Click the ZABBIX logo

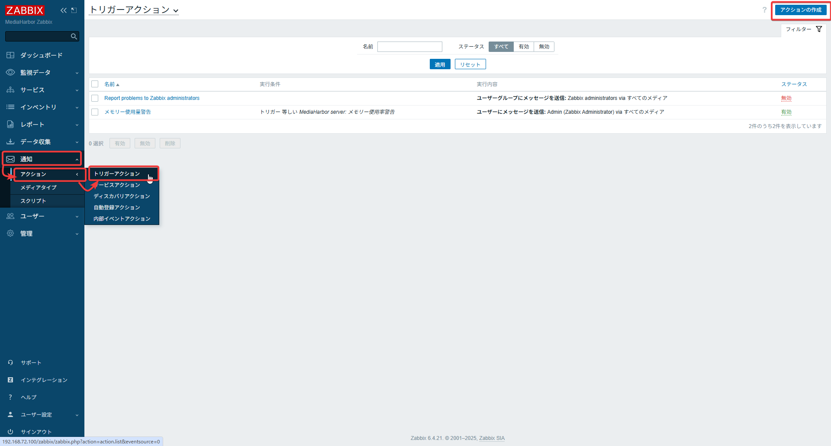pyautogui.click(x=25, y=10)
